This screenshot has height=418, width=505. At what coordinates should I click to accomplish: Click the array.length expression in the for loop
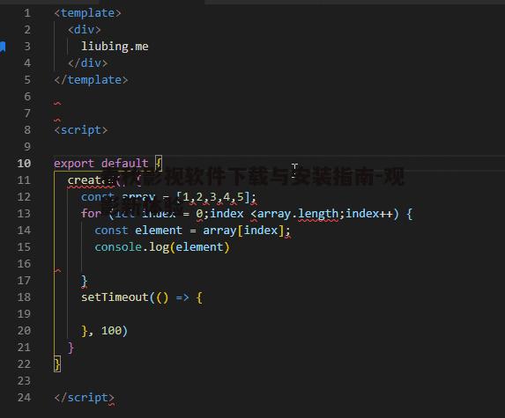click(298, 214)
